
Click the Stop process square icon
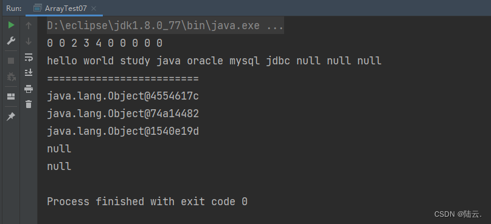point(11,61)
